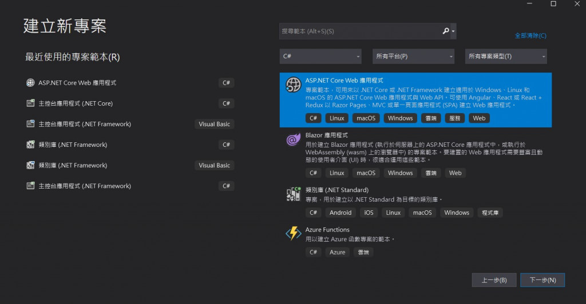Click the globe icon of selected ASP.NET Core Web template

pos(294,85)
